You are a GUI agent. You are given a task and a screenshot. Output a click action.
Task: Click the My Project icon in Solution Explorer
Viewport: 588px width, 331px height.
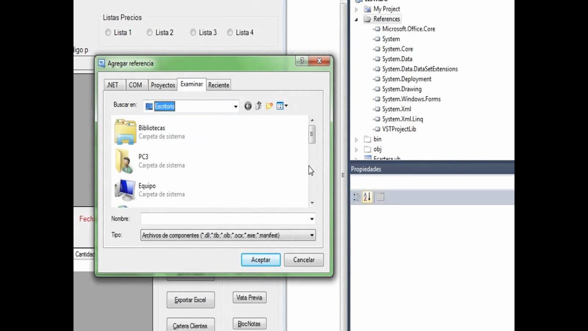tap(367, 9)
